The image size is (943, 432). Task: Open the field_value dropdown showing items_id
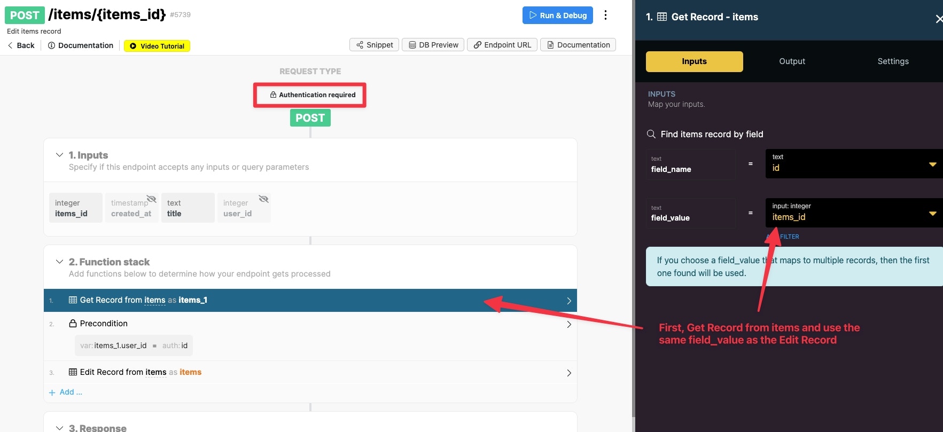pos(854,213)
